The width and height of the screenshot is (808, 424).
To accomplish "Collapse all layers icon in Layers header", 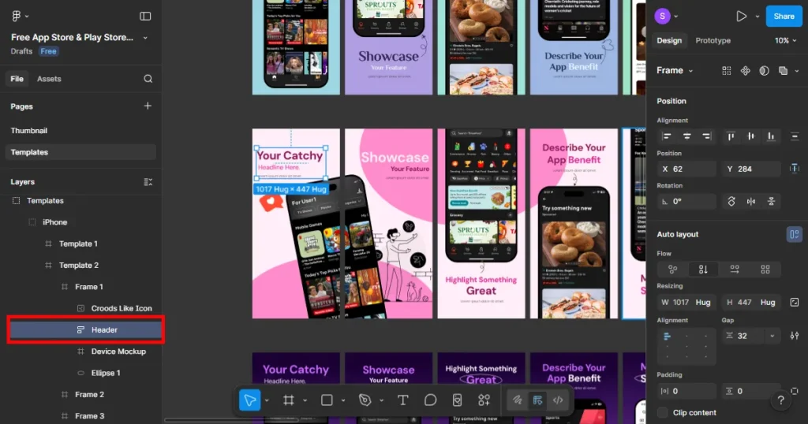I will pos(148,181).
